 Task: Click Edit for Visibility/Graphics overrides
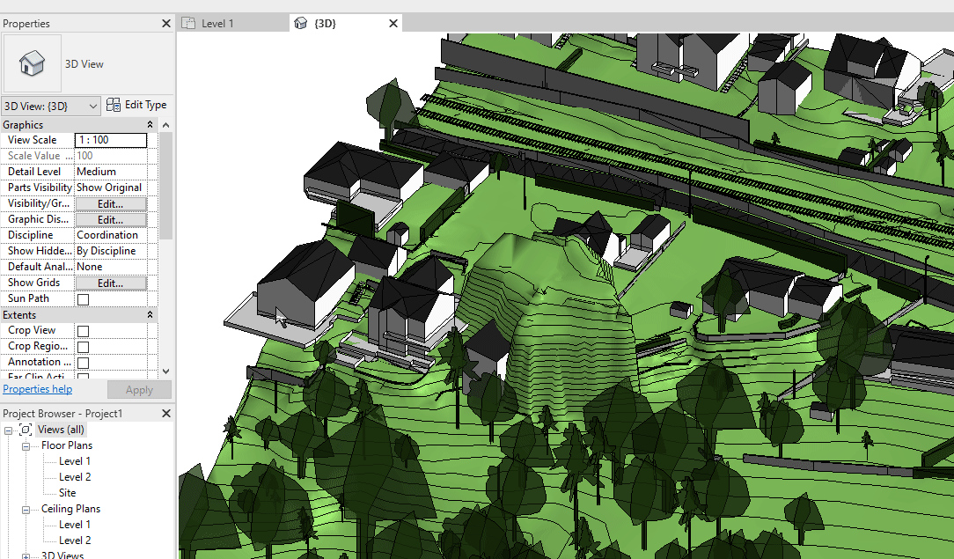[x=111, y=203]
